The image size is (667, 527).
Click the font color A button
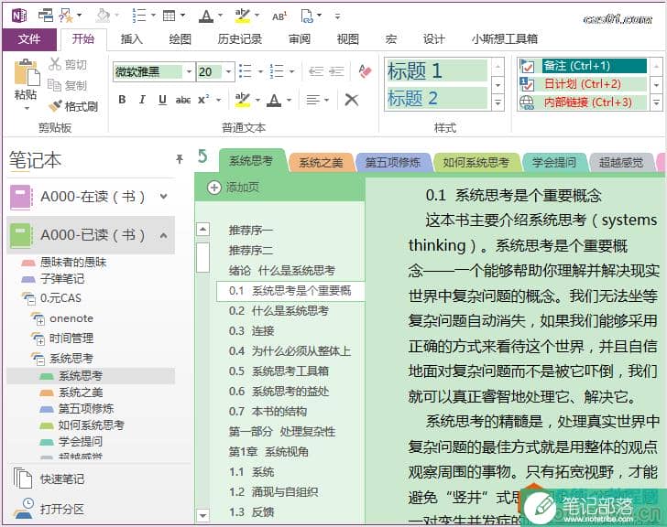[274, 100]
